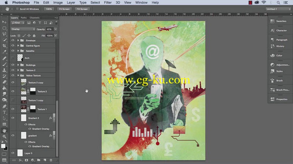Select the Clone Stamp tool
293x164 pixels.
pyautogui.click(x=4, y=70)
